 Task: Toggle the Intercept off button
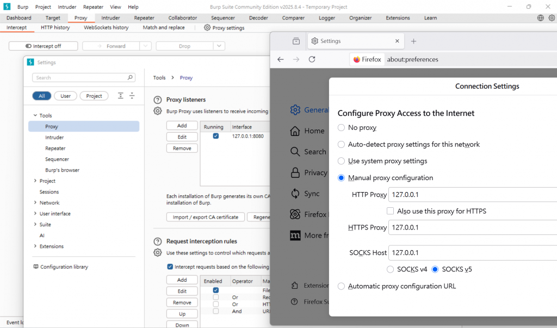(44, 46)
